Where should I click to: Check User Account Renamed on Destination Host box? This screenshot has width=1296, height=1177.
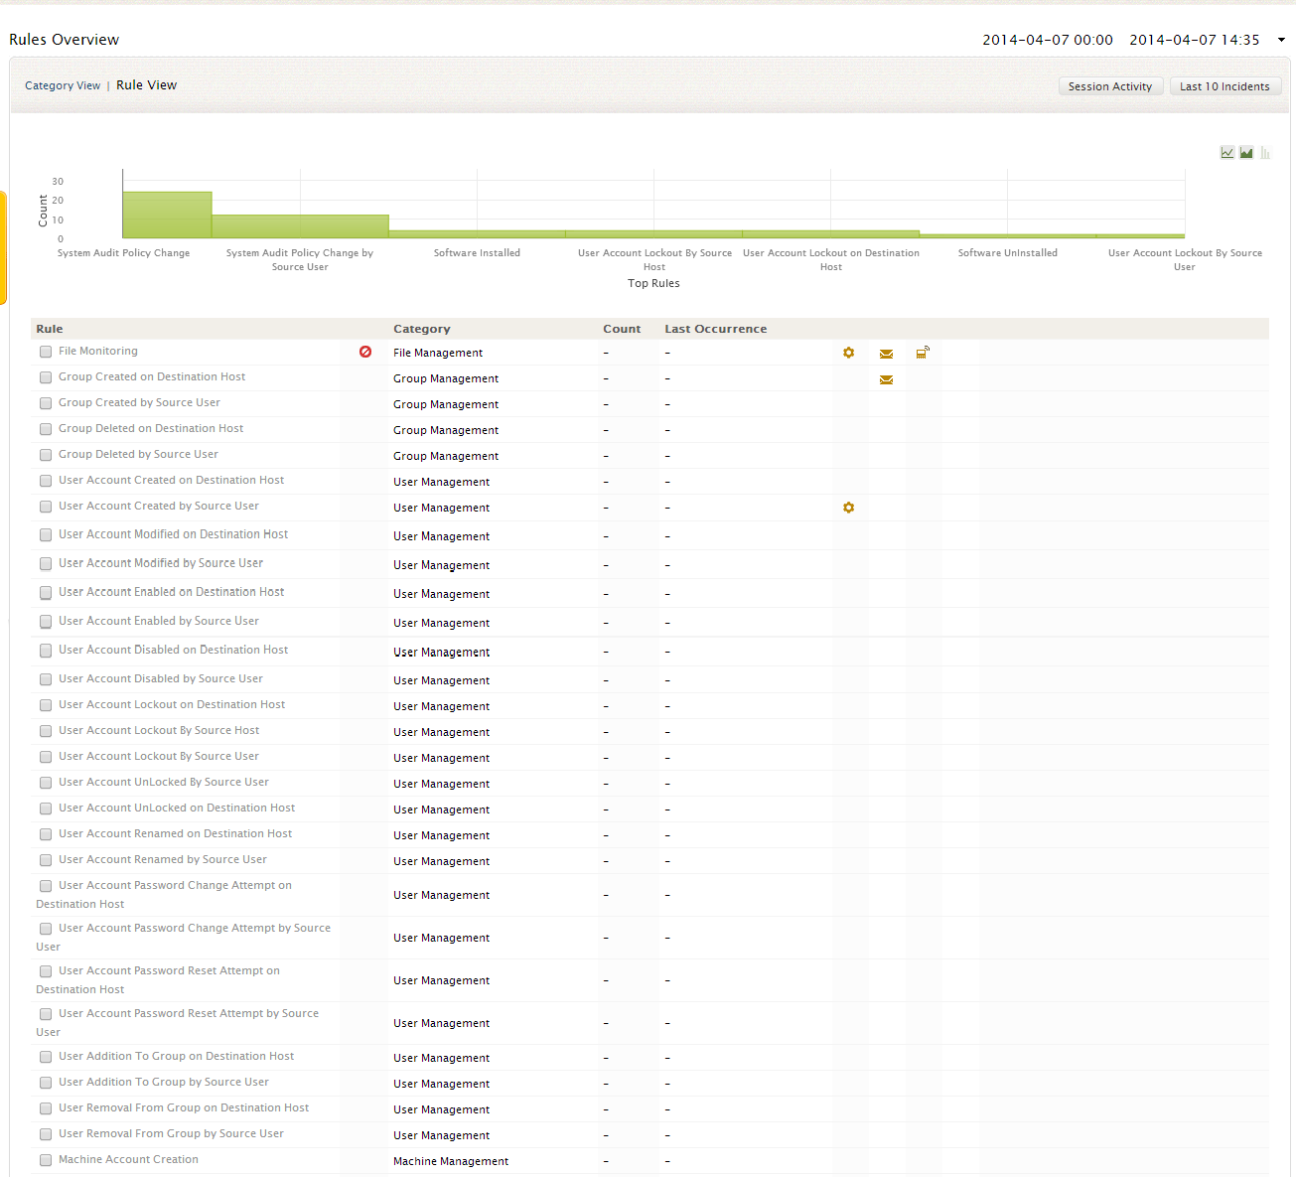tap(46, 834)
